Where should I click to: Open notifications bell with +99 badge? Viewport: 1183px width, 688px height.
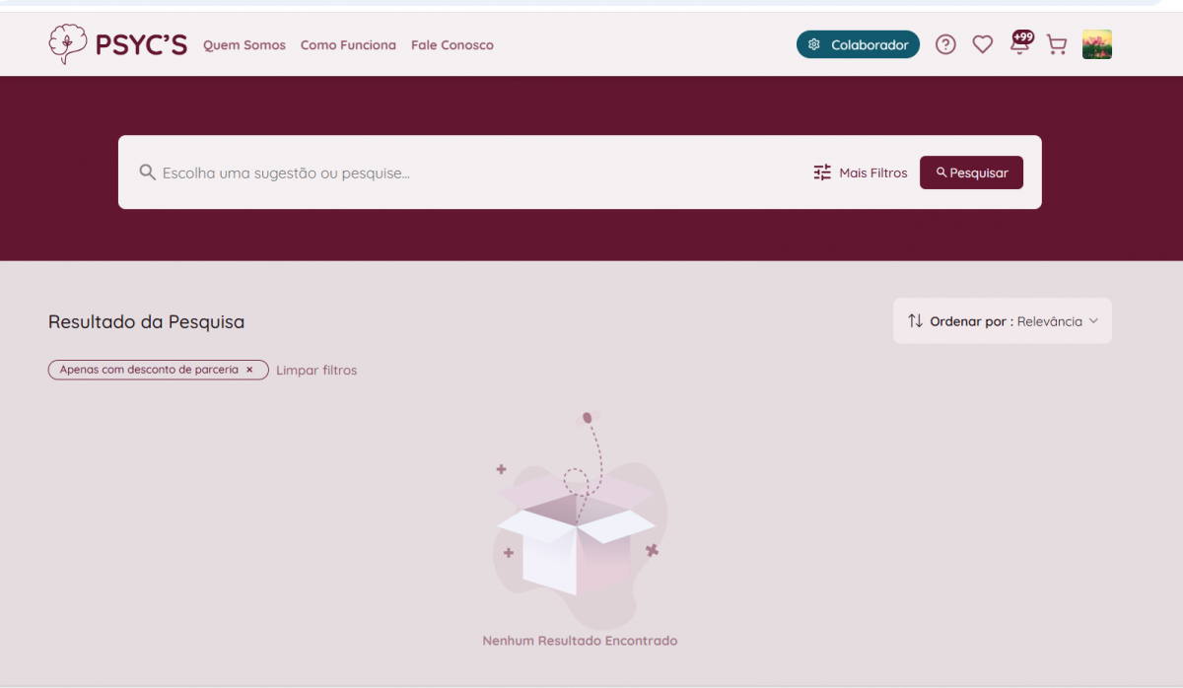point(1021,42)
